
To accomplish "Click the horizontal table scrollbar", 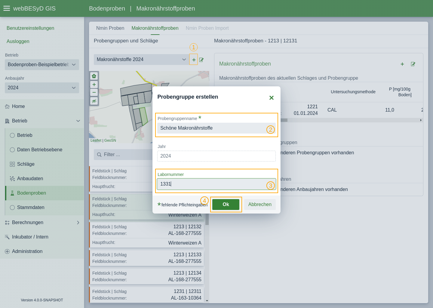I will 284,120.
